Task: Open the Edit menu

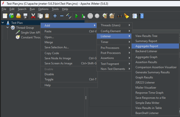Action: (x=12, y=9)
